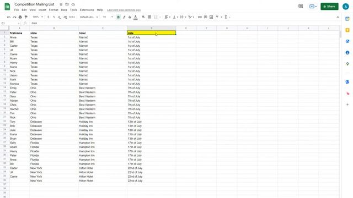Click the insert link icon

click(x=200, y=17)
